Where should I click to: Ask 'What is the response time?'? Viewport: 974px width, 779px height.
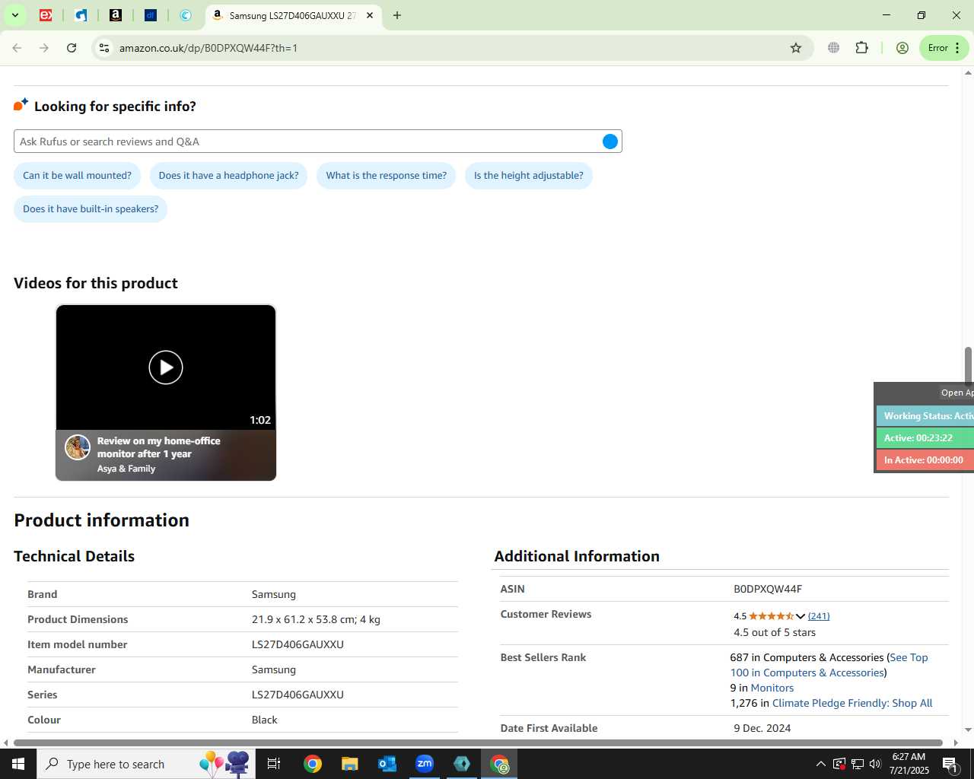pos(387,176)
